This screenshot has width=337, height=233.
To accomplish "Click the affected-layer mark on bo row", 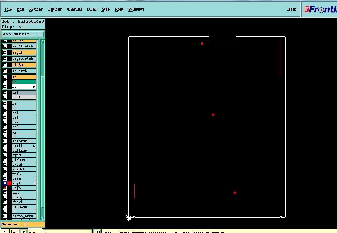I will point(34,86).
